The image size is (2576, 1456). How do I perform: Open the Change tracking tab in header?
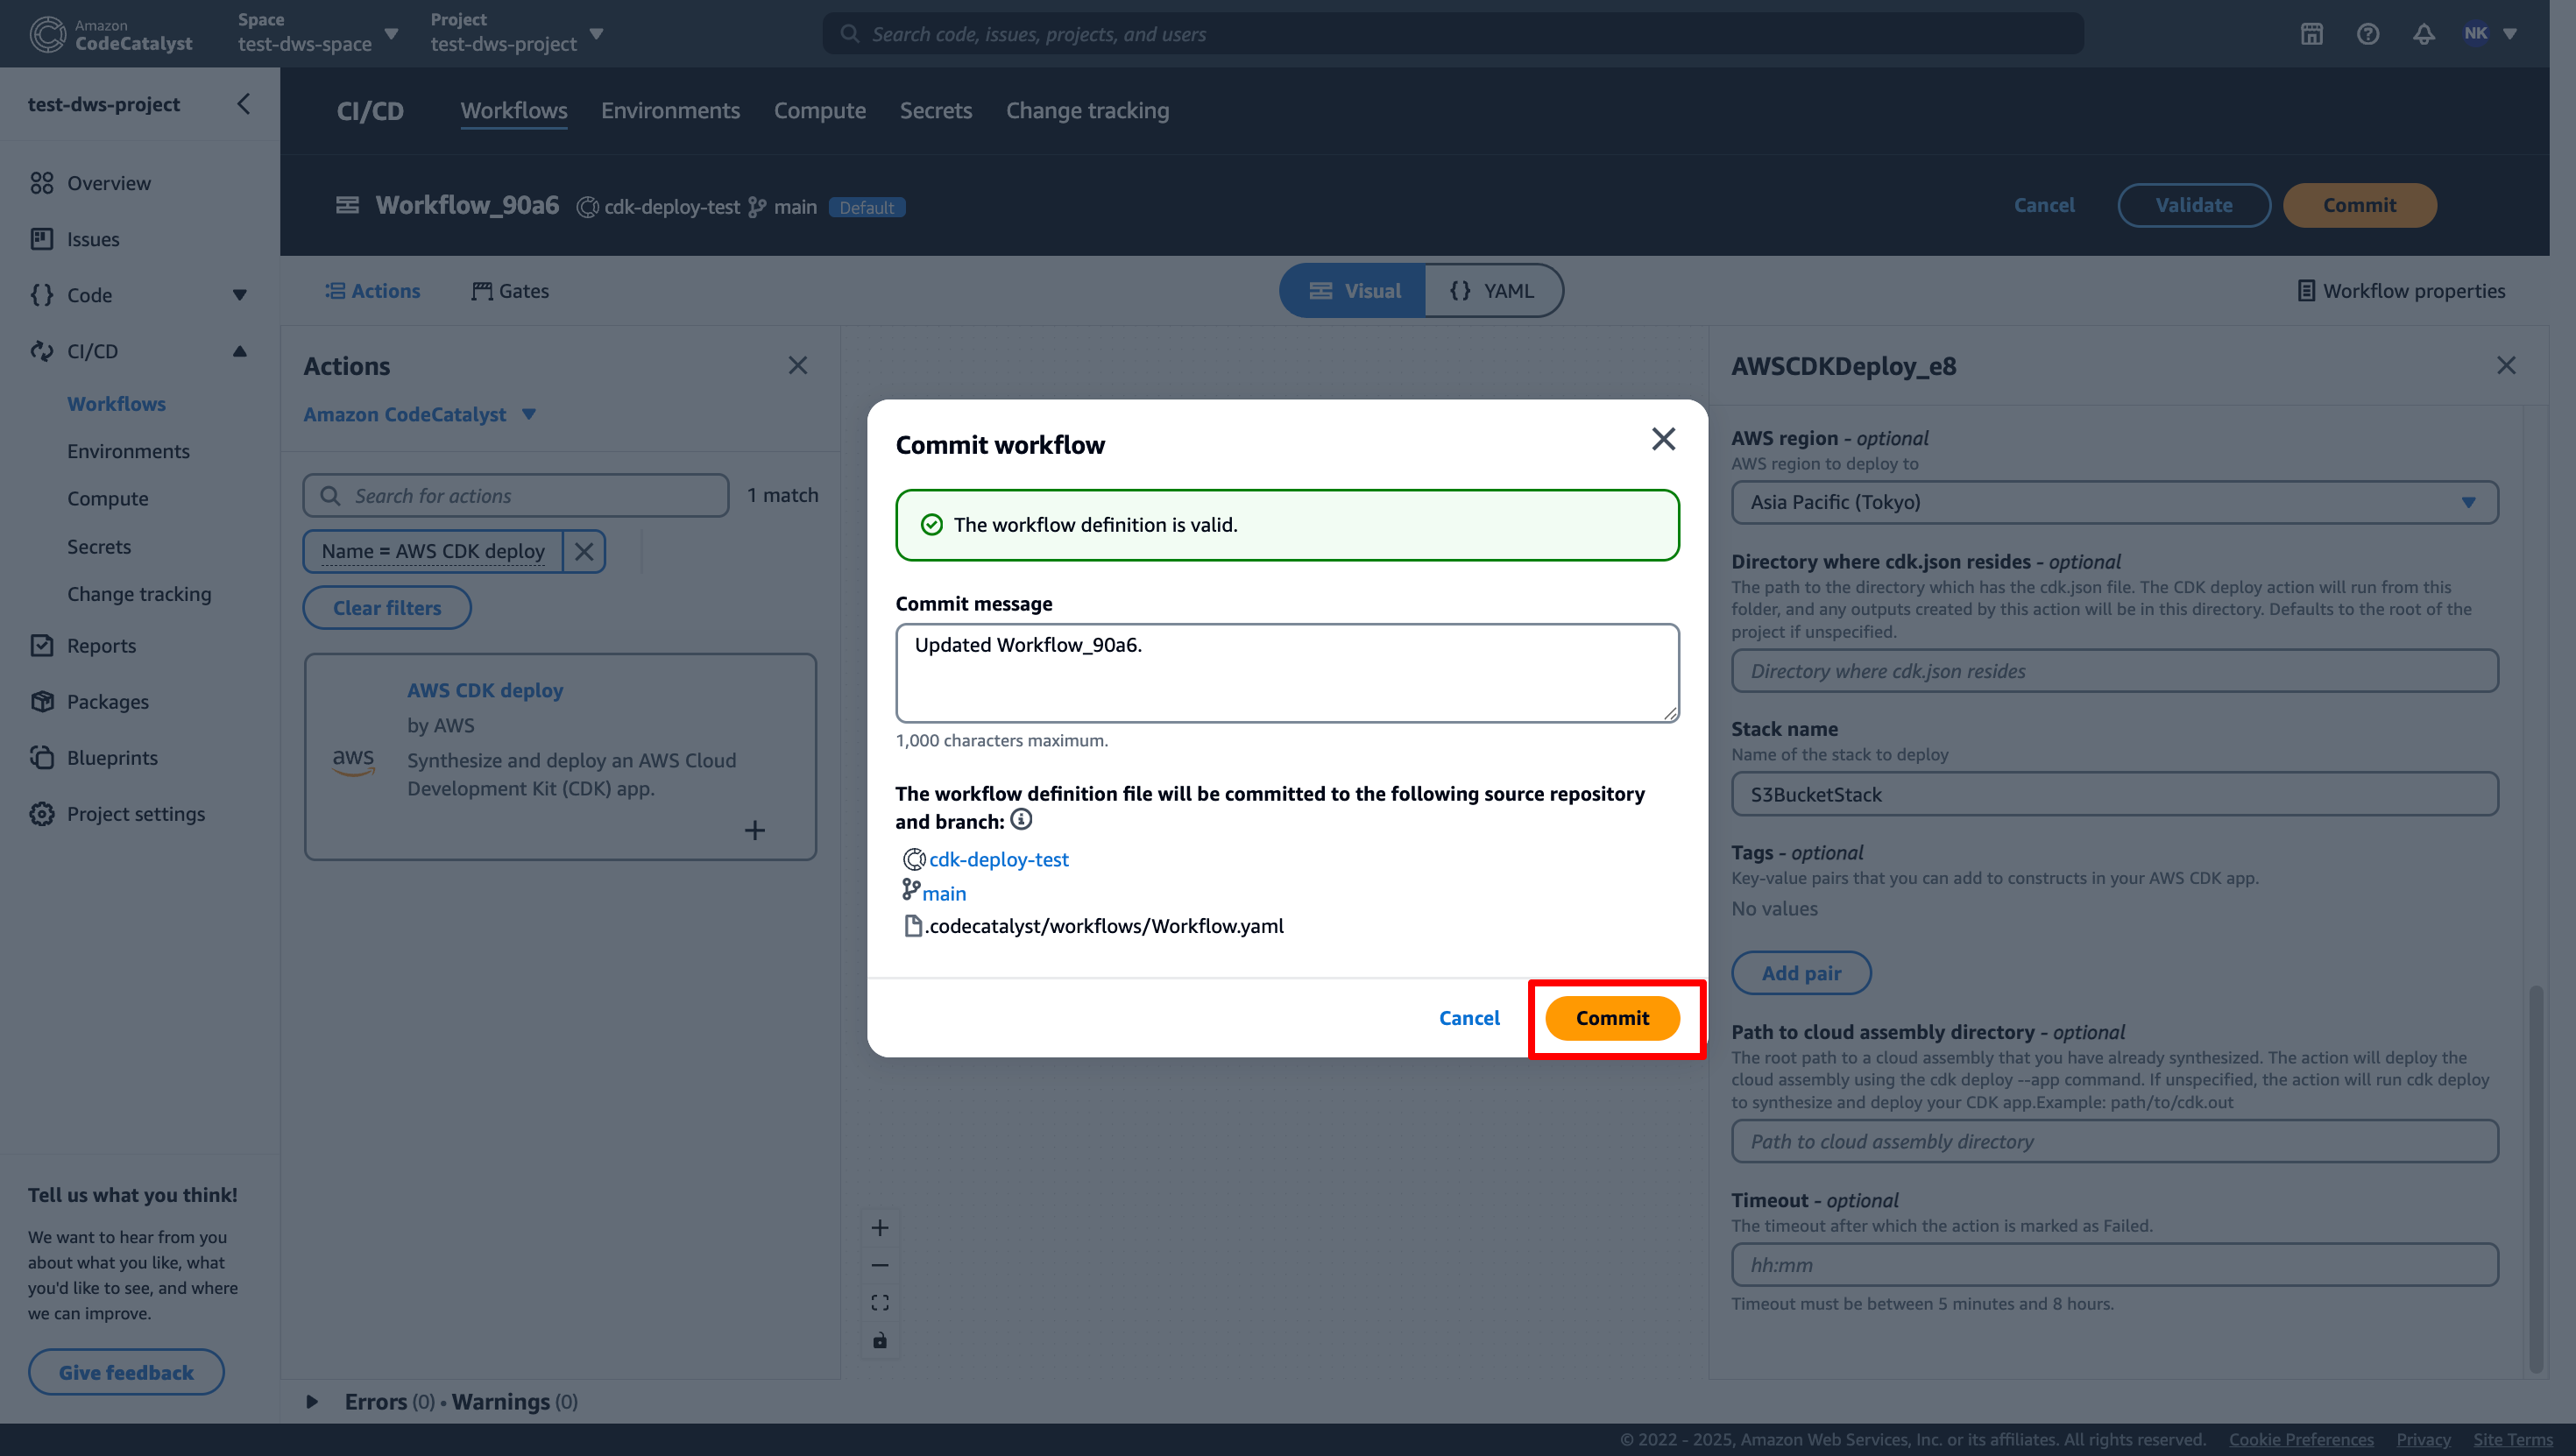(1087, 111)
